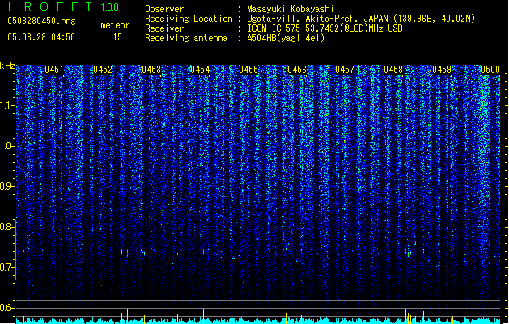
Task: Click the name Masayuki Kobayashi
Action: (291, 9)
